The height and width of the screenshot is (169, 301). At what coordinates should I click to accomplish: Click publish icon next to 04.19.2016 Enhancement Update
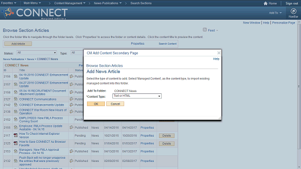(71, 76)
